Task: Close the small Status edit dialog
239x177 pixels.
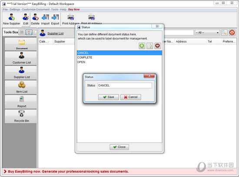Action: 149,76
